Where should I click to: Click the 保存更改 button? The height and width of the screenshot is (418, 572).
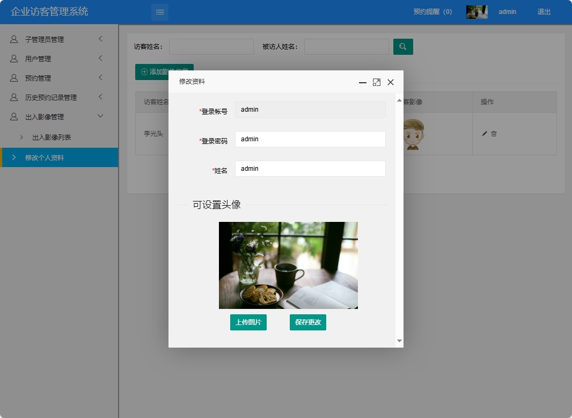click(x=307, y=322)
